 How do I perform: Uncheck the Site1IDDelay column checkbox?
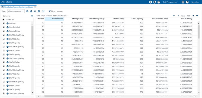(x=4, y=39)
